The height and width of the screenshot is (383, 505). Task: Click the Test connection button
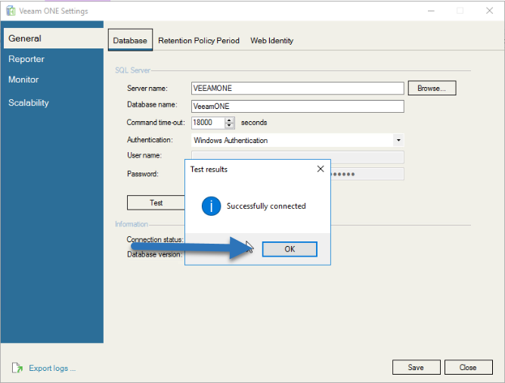pyautogui.click(x=156, y=202)
